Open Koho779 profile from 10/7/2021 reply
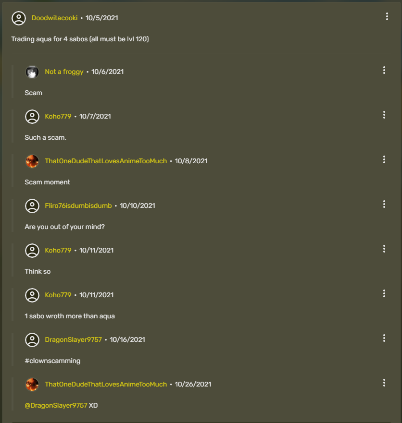 58,117
